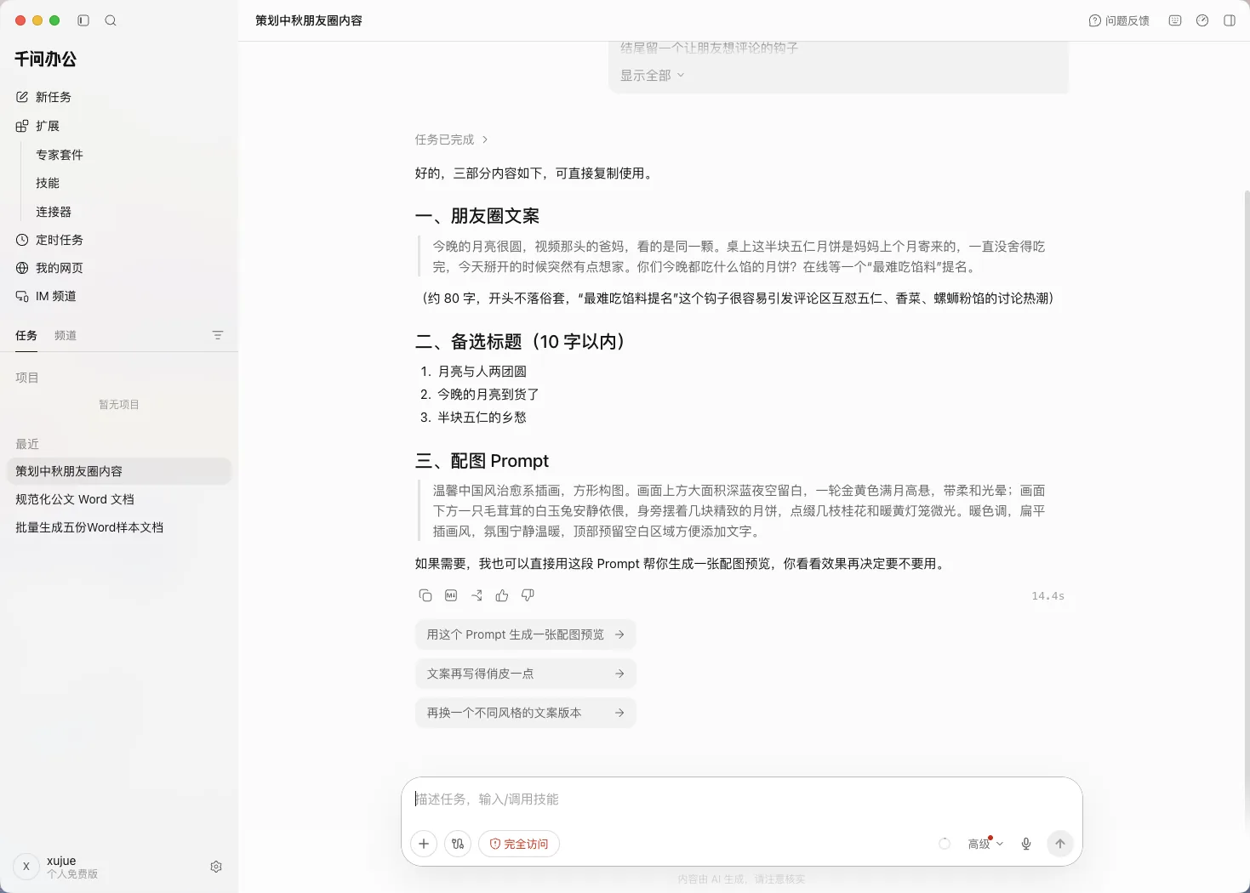Click the filter icon beside 频道 tab

pyautogui.click(x=218, y=335)
